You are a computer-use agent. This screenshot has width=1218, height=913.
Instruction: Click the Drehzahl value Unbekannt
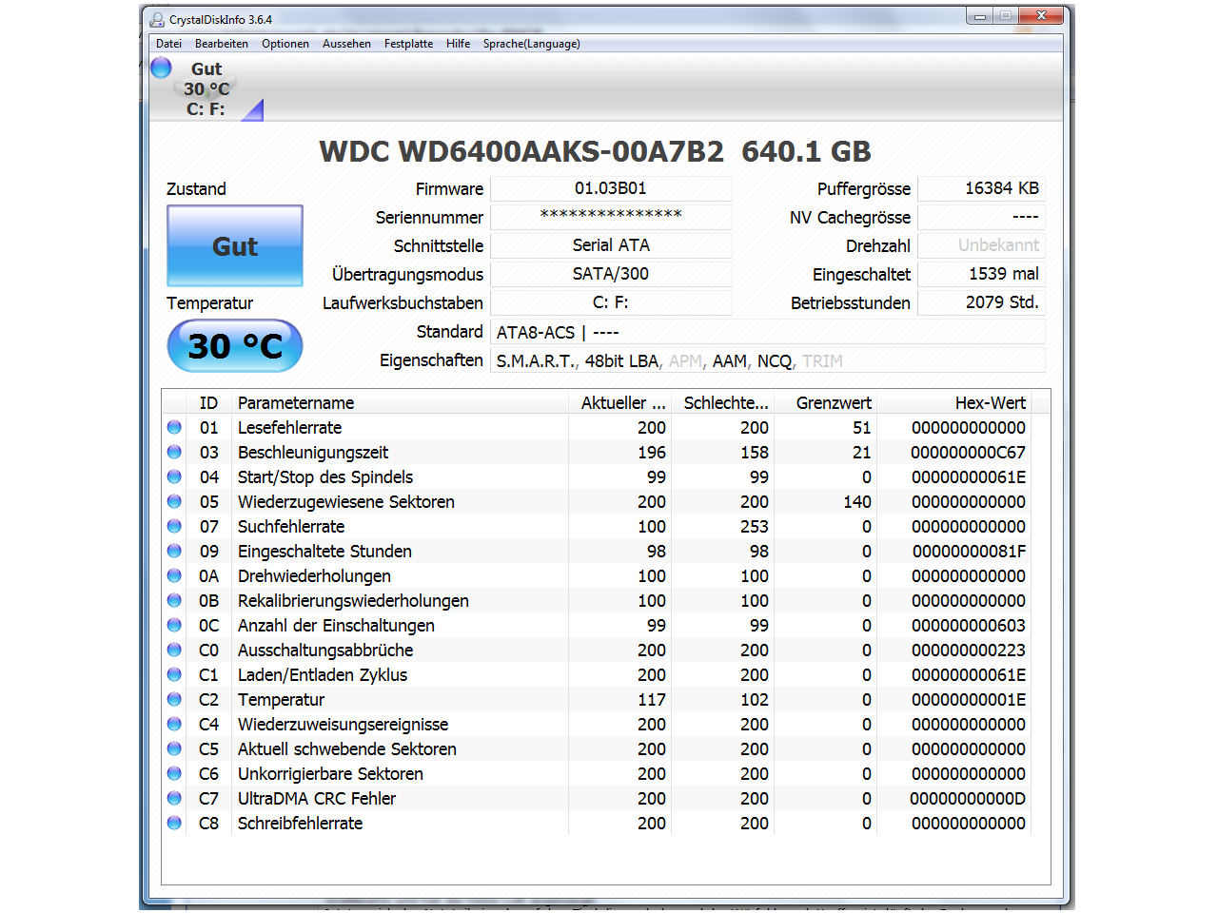coord(981,245)
